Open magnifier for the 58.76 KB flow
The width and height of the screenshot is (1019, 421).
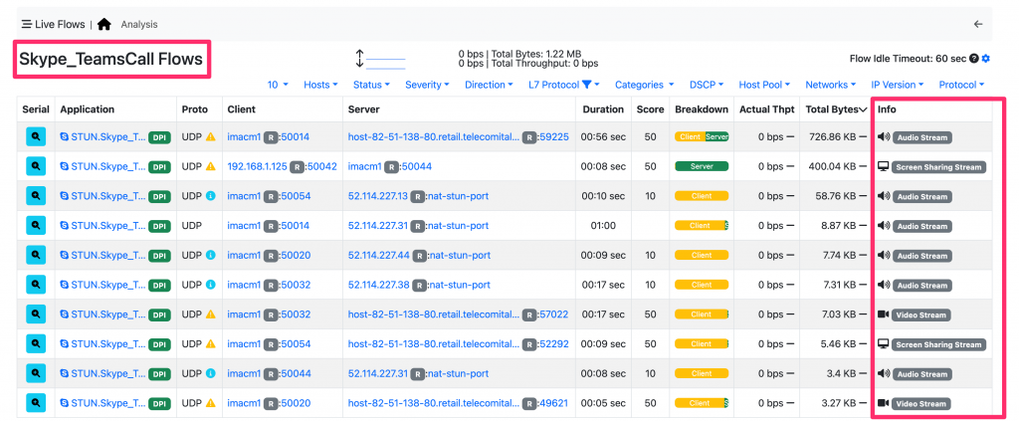click(x=36, y=196)
